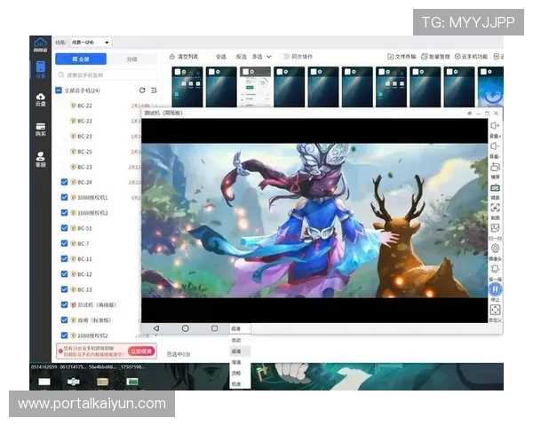Uncheck the 1080授权机1 checkbox

pyautogui.click(x=64, y=197)
